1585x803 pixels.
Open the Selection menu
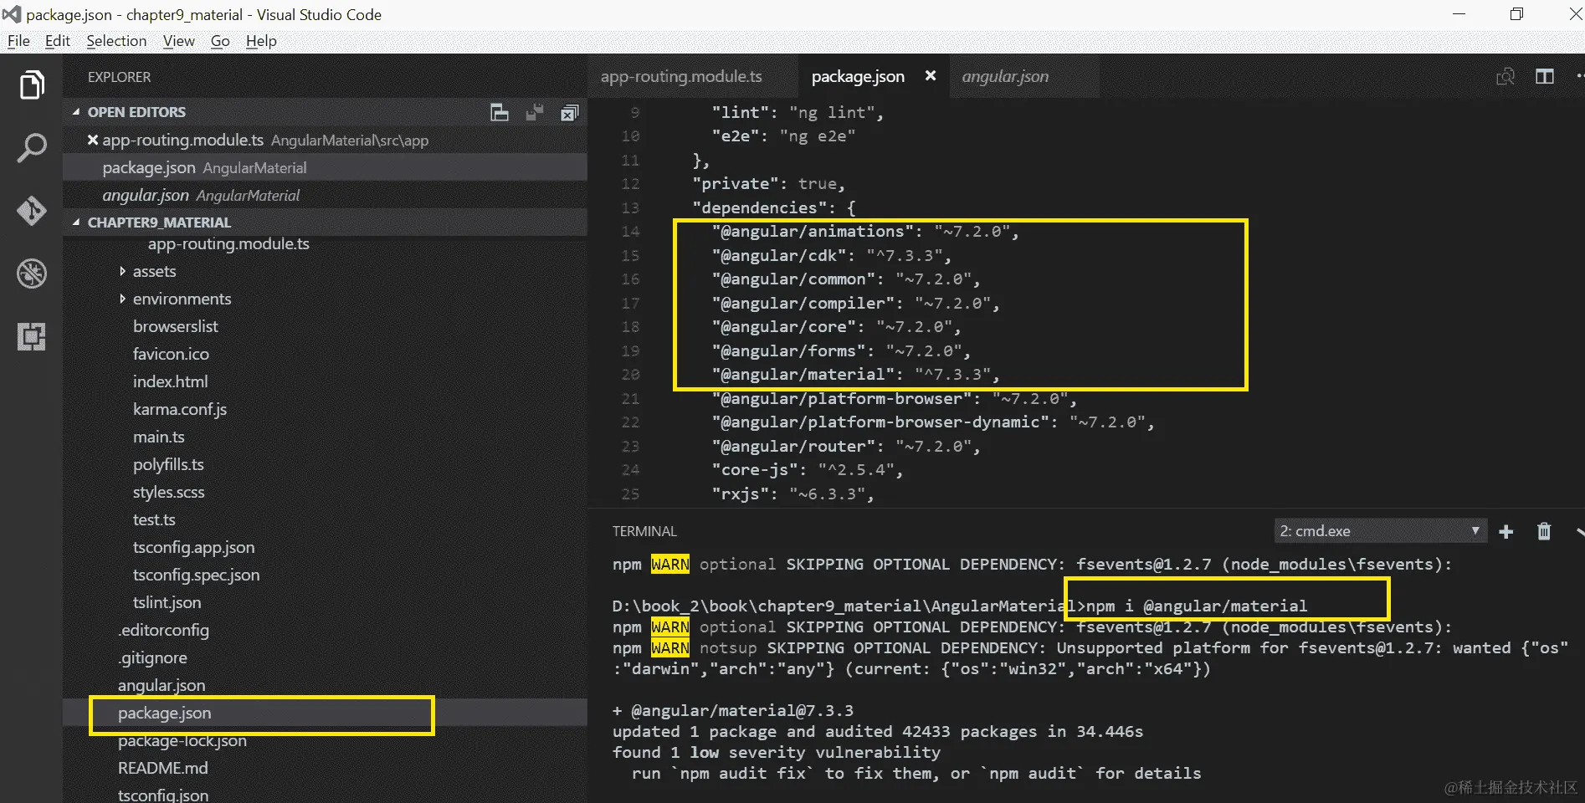pyautogui.click(x=116, y=41)
